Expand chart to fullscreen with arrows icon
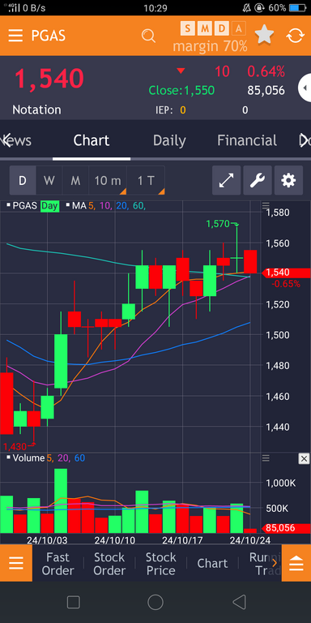 (227, 180)
